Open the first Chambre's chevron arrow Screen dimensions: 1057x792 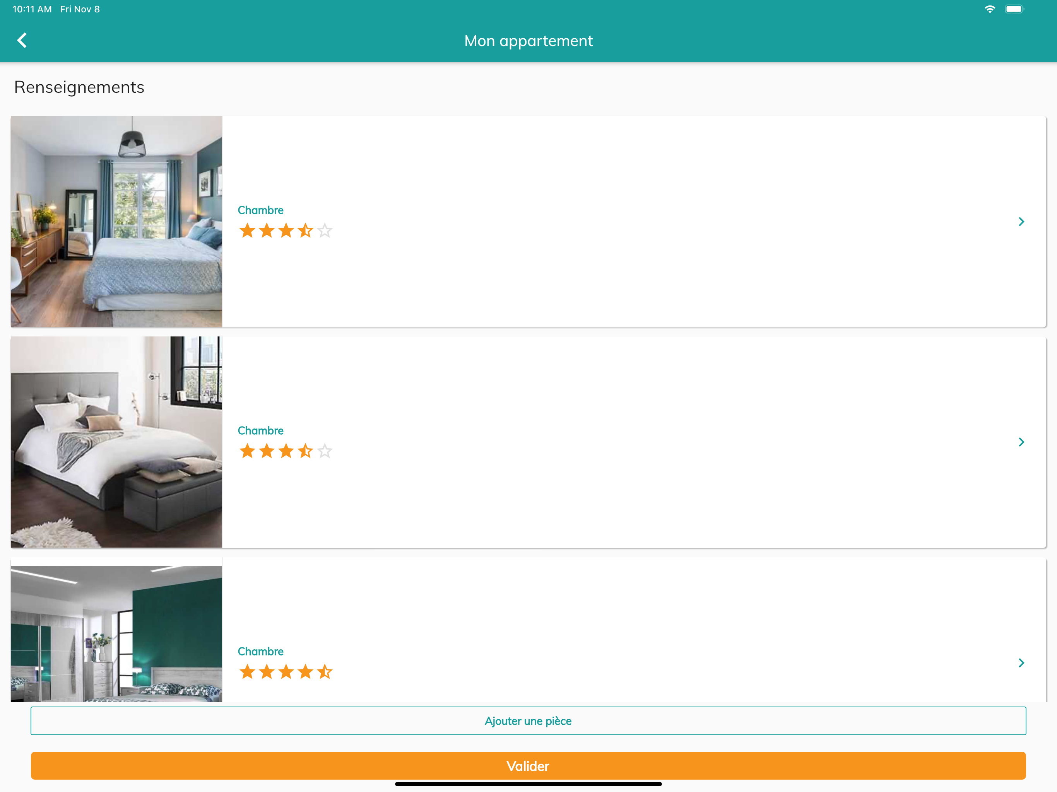(1021, 222)
